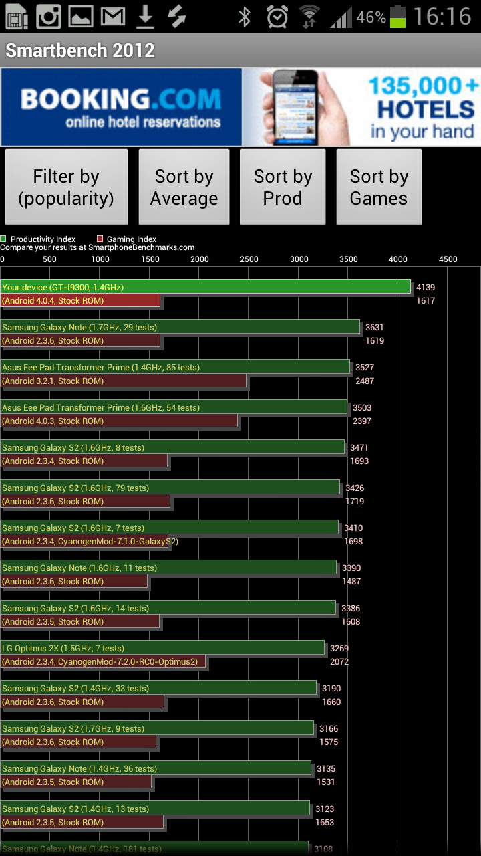This screenshot has height=856, width=481.
Task: Tap the battery level icon
Action: [398, 17]
